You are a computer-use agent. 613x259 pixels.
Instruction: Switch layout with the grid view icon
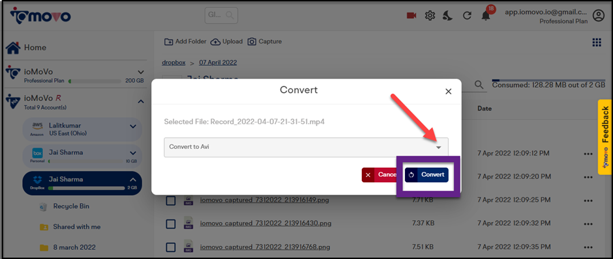click(x=597, y=42)
